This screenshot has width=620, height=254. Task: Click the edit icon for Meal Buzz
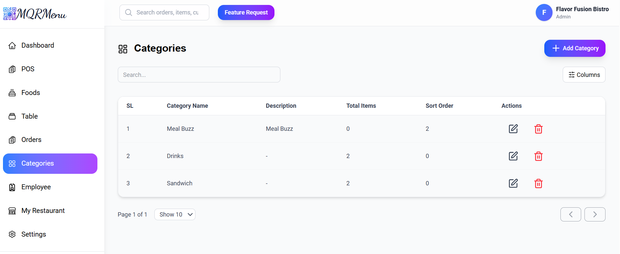[513, 129]
